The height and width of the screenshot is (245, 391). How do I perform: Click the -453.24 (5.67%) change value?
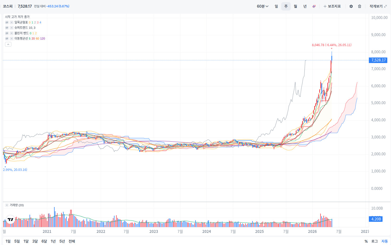click(58, 6)
